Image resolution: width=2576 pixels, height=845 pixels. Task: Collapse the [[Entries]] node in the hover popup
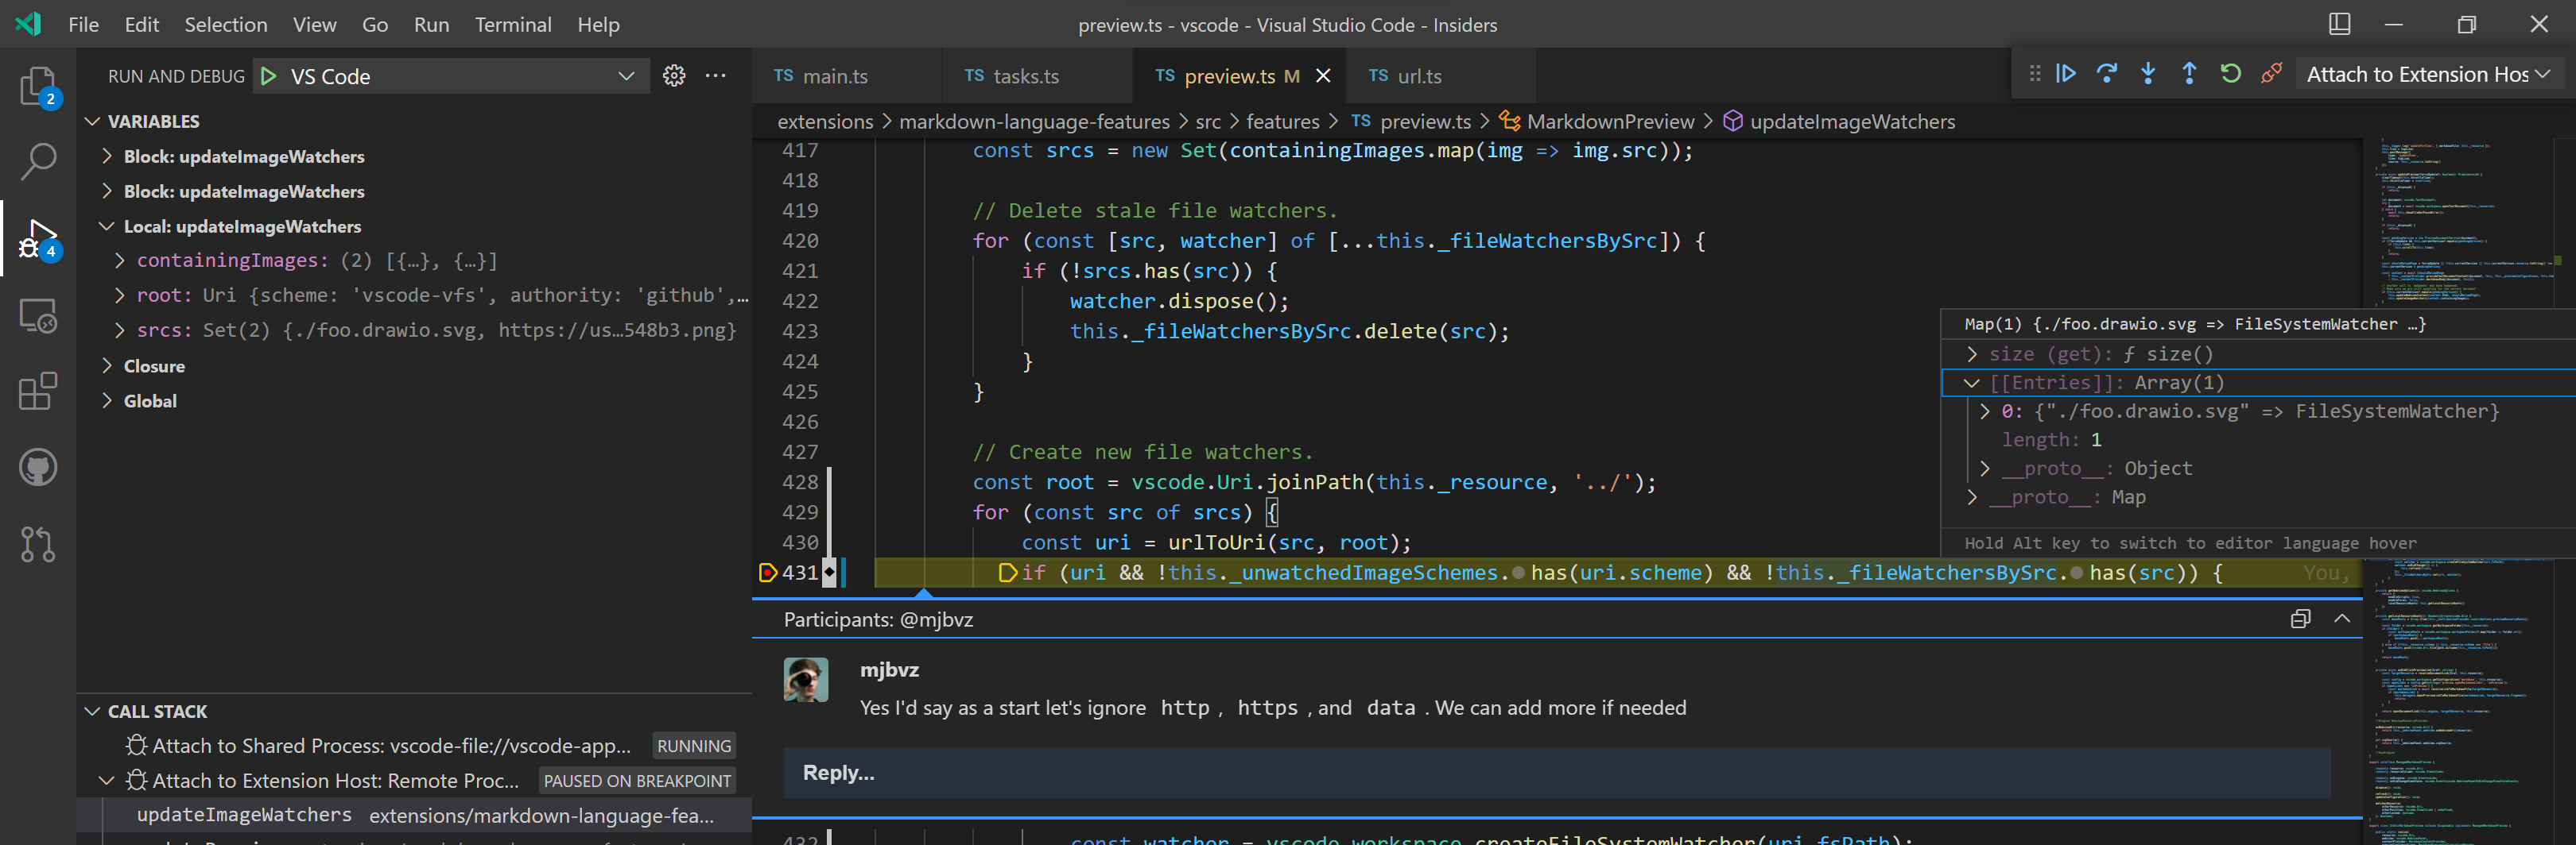click(1971, 383)
